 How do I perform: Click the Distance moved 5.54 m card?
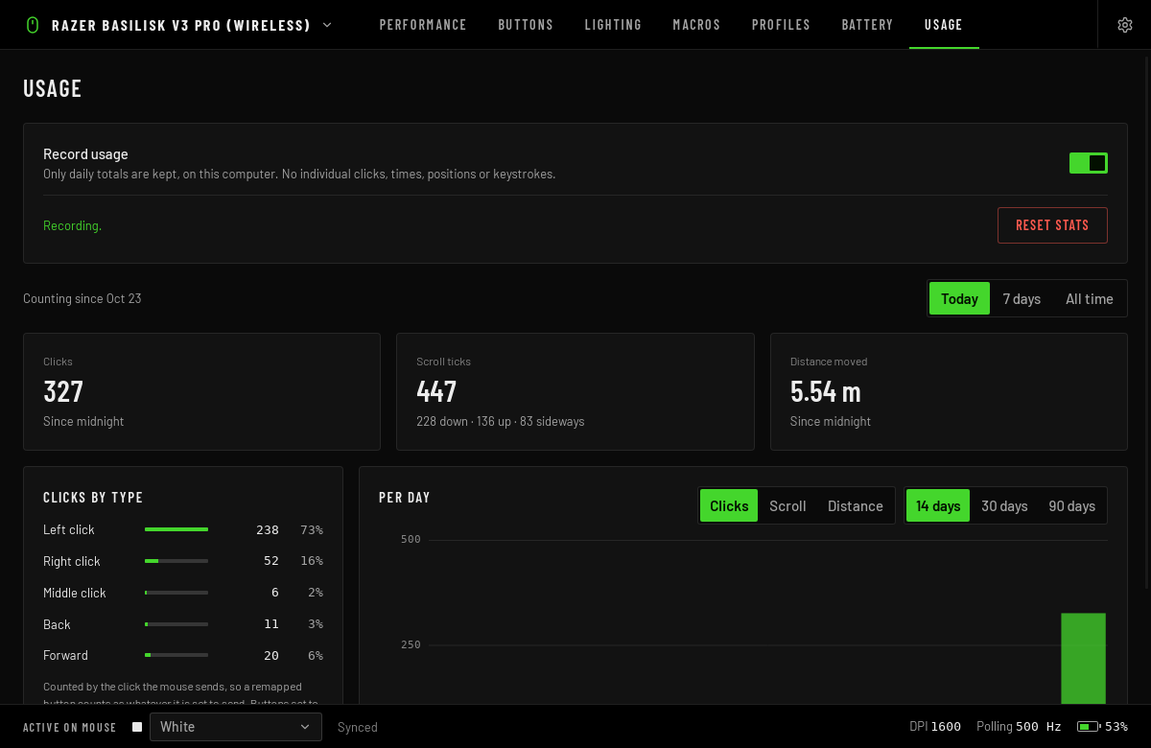point(949,391)
